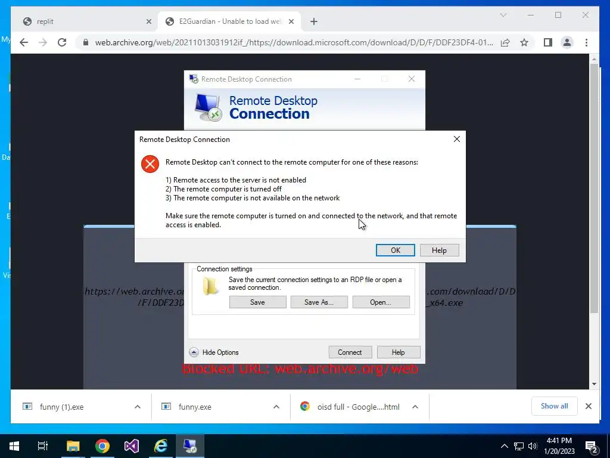Open Chrome side panel
Screen dimensions: 610x458
pos(548,42)
